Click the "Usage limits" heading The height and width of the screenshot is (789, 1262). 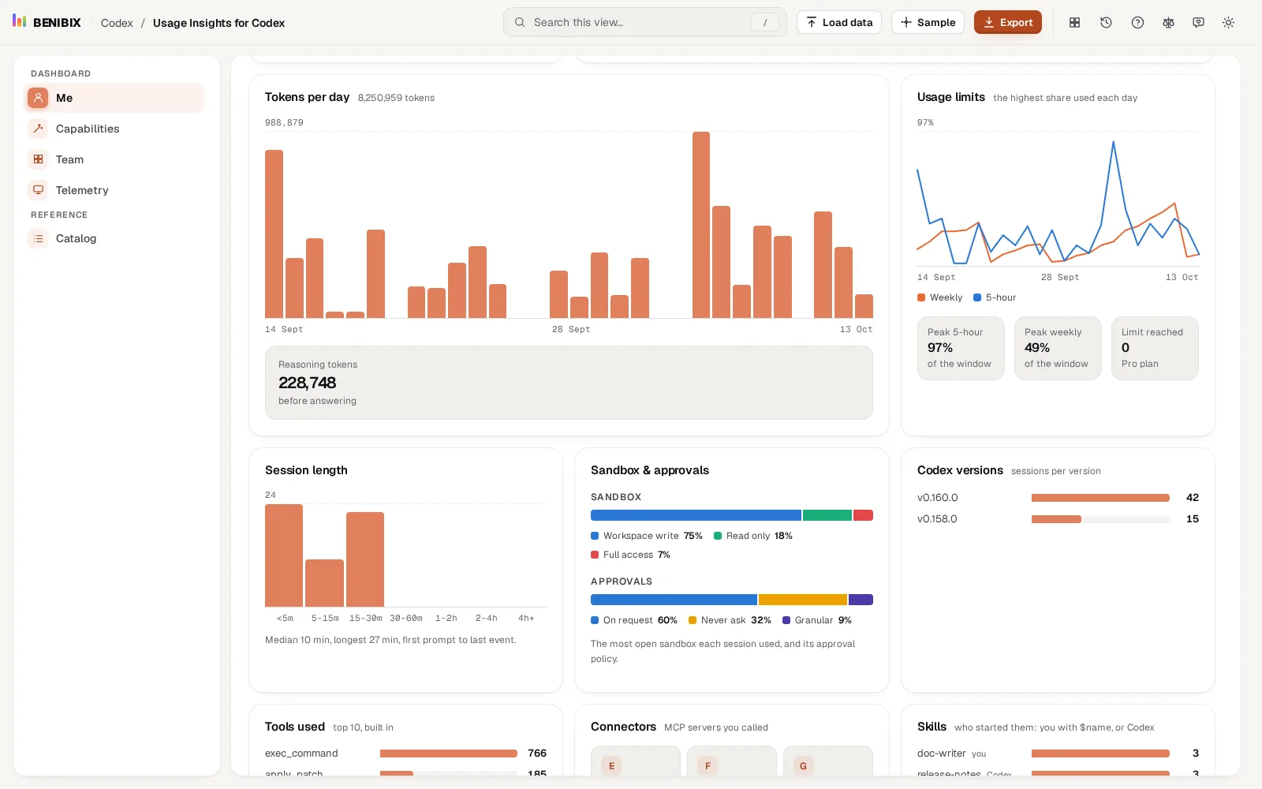tap(951, 97)
